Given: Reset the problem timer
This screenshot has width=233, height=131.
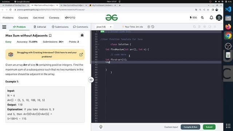Looking at the screenshot, I should click(x=153, y=27).
